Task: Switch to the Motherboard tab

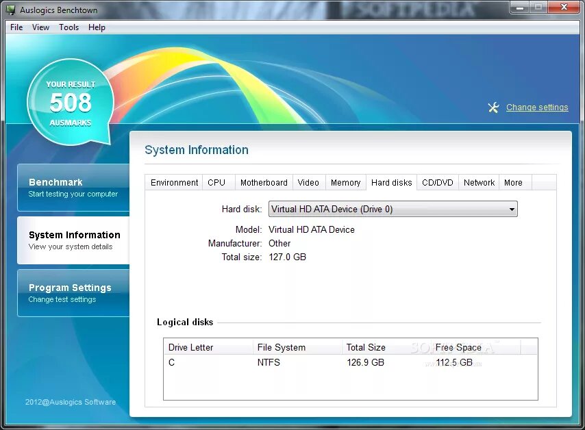Action: coord(264,182)
